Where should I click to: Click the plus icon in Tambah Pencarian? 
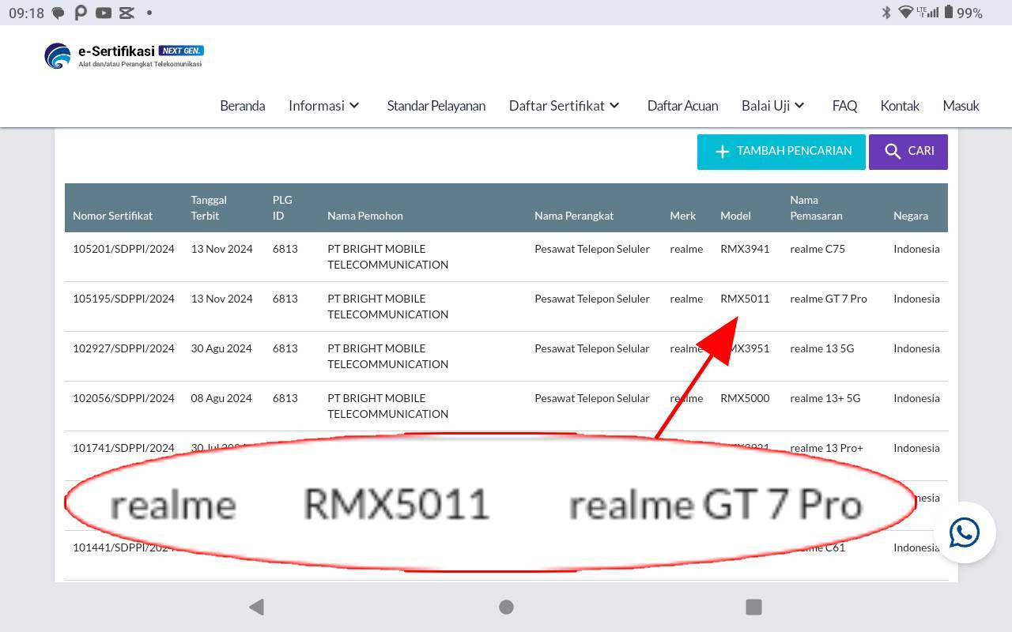pyautogui.click(x=722, y=152)
